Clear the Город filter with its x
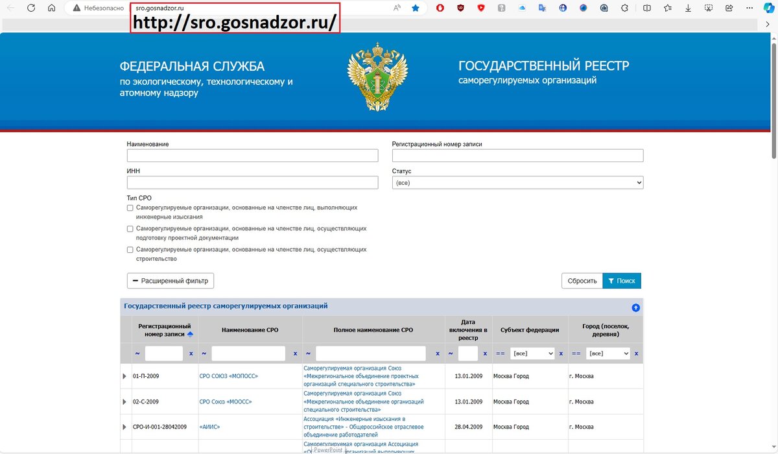 point(636,353)
